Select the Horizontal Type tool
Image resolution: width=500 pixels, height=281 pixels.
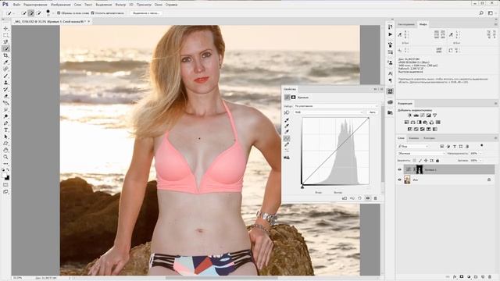tap(5, 130)
